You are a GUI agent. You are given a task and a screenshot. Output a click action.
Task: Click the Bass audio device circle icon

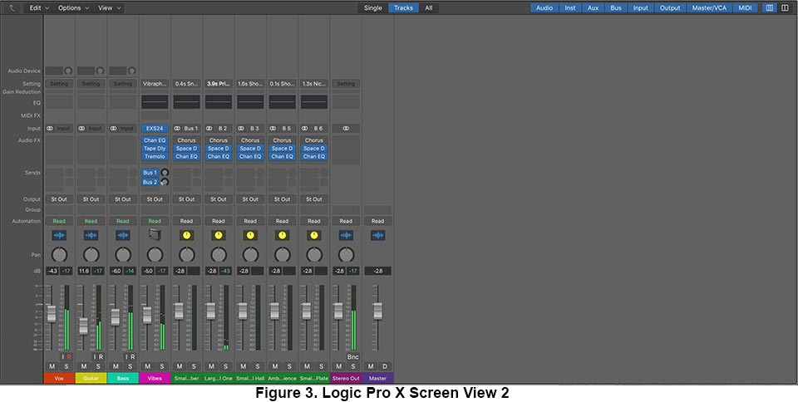coord(132,71)
